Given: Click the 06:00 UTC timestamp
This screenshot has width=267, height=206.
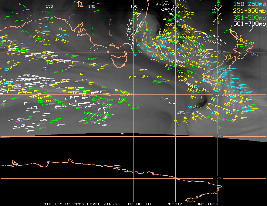Looking at the screenshot, I should (x=140, y=204).
